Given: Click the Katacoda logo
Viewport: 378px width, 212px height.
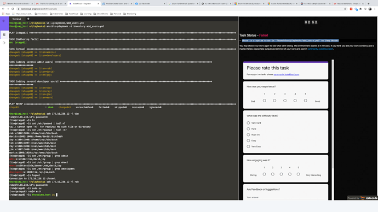Looking at the screenshot, I should click(369, 198).
